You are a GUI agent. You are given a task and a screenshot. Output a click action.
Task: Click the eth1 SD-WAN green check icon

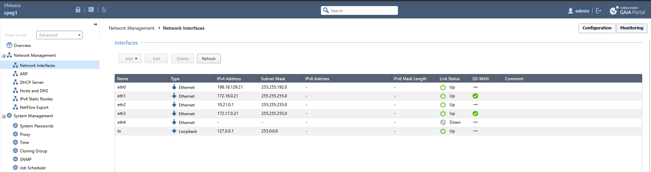pyautogui.click(x=475, y=96)
